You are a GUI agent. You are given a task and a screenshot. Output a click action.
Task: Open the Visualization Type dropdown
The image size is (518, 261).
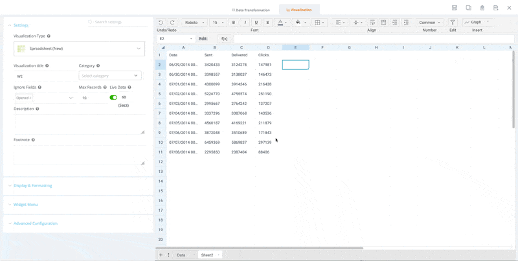tap(79, 49)
